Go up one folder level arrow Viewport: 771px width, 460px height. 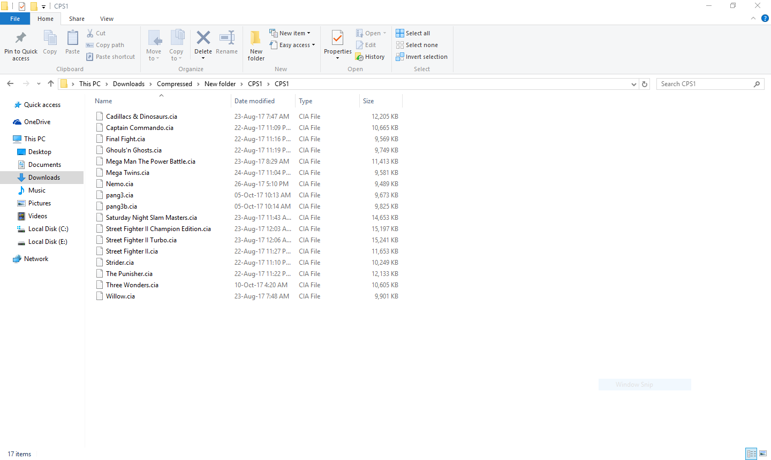51,83
